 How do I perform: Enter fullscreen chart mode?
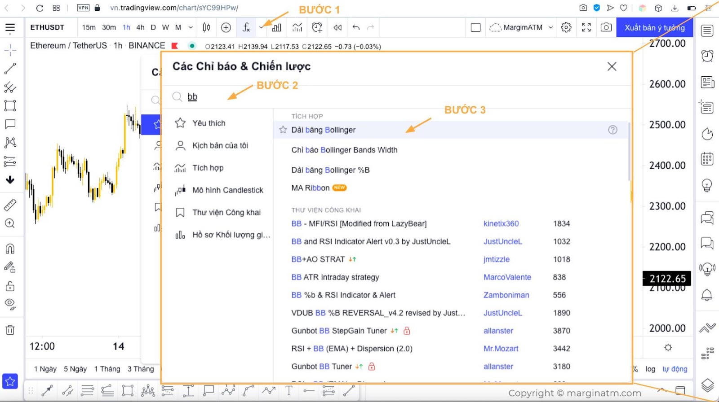(586, 27)
